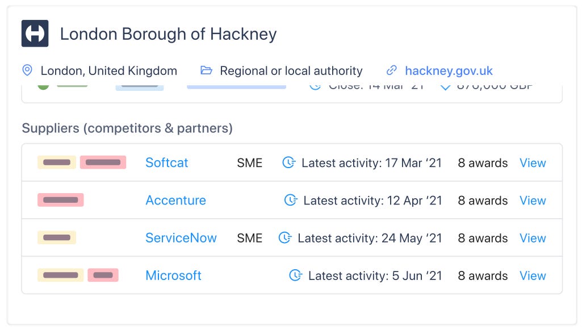The width and height of the screenshot is (582, 330).
Task: Click the red tag in Softcat row
Action: coord(103,162)
